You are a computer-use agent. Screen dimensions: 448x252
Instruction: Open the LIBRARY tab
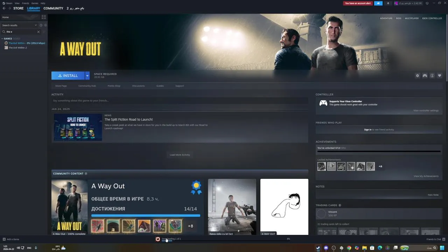(x=34, y=8)
